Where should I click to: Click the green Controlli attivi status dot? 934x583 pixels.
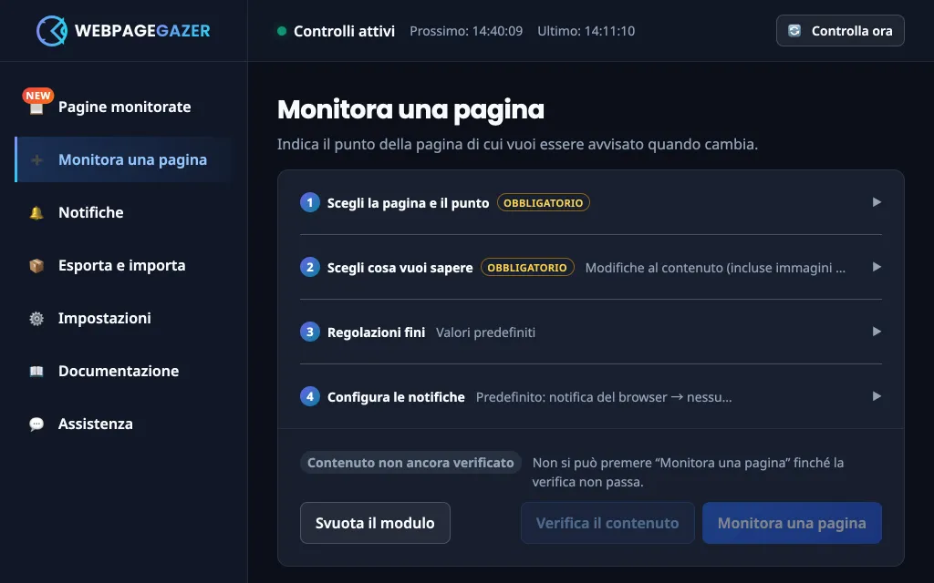(282, 31)
